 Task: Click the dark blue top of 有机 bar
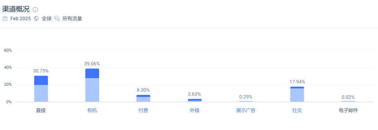92,73
